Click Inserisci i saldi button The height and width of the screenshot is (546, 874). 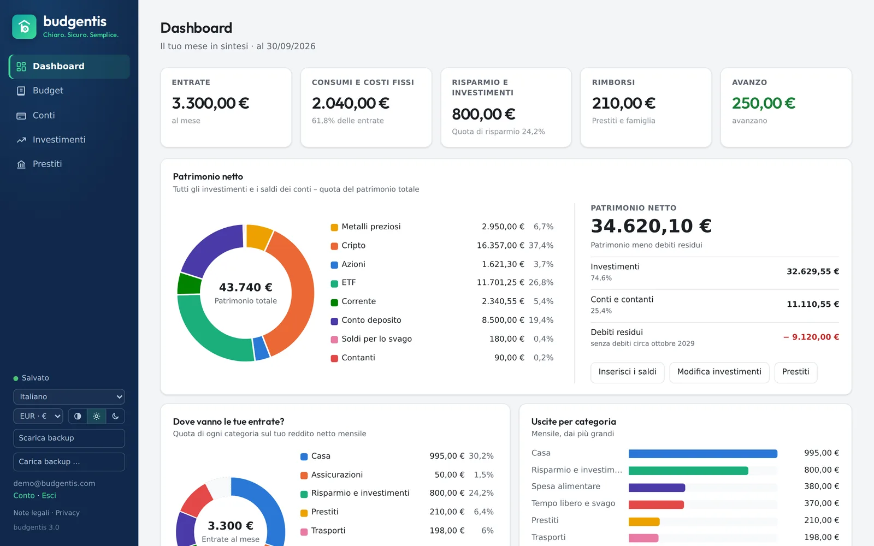pos(627,372)
